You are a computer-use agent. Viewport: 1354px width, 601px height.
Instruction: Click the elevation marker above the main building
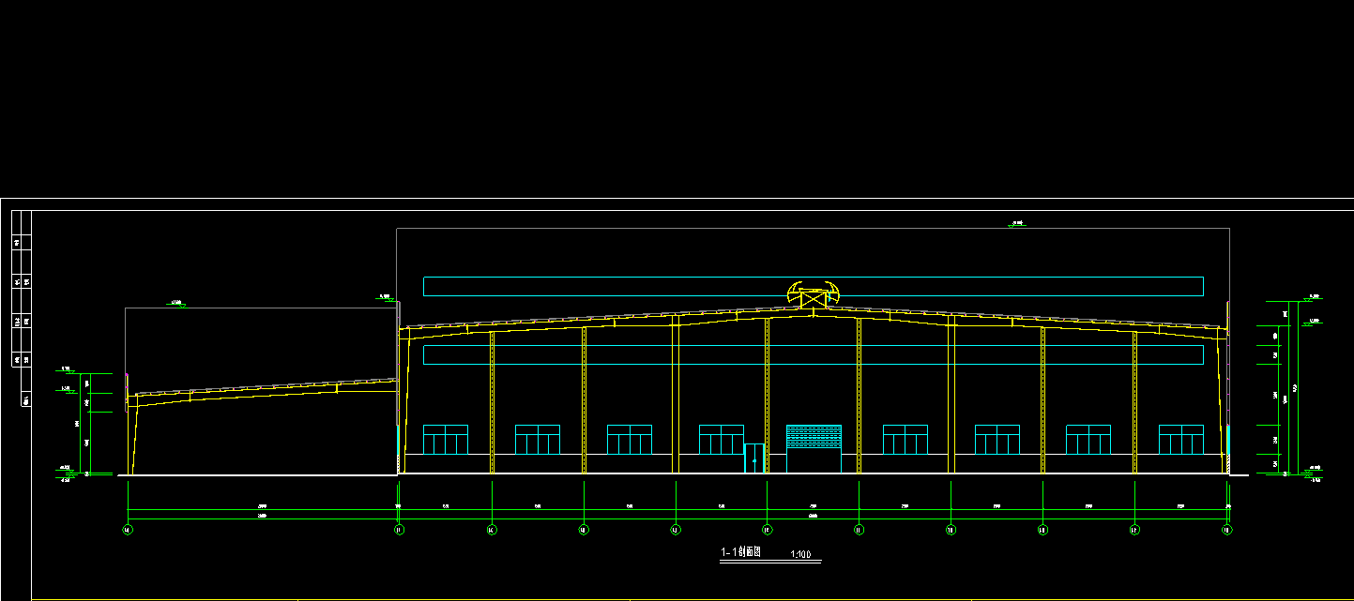1016,224
